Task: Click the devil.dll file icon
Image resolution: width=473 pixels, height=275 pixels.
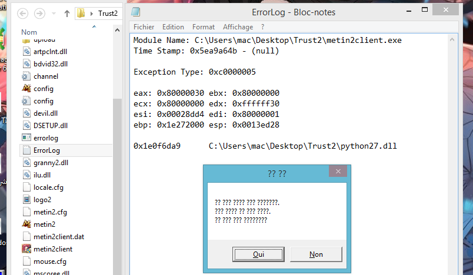Action: click(26, 113)
